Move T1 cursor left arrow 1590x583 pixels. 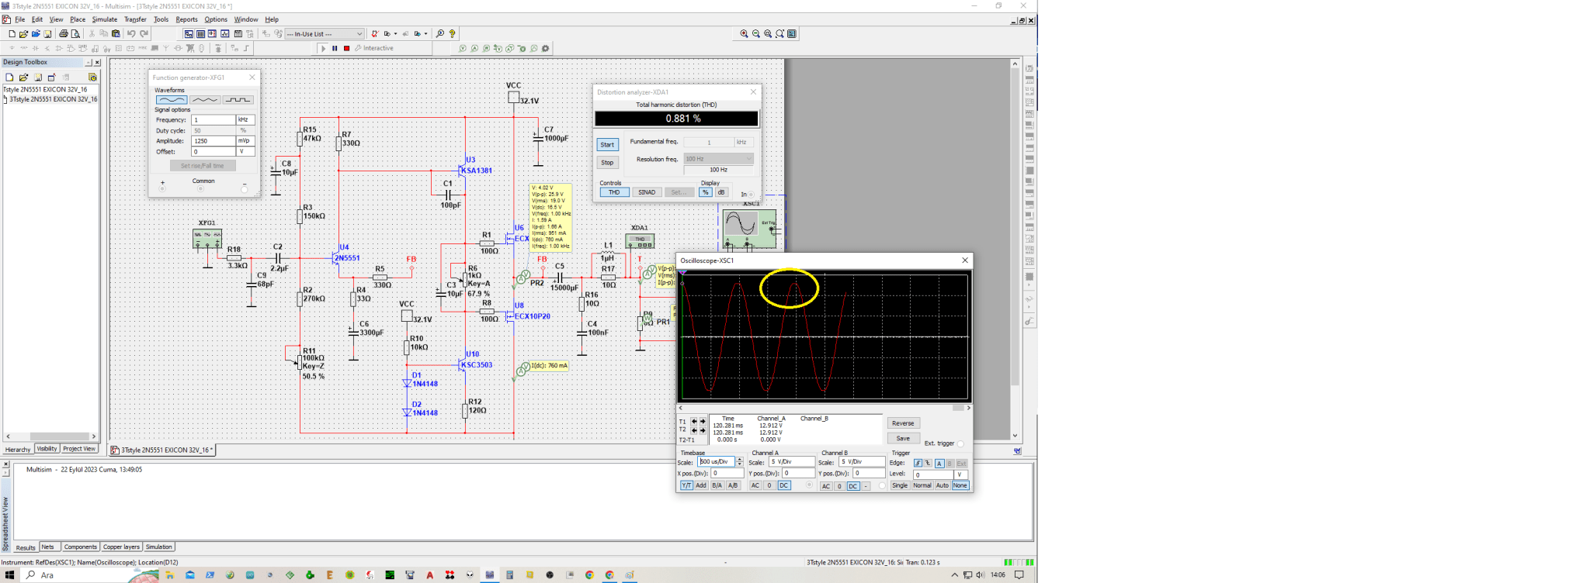694,422
